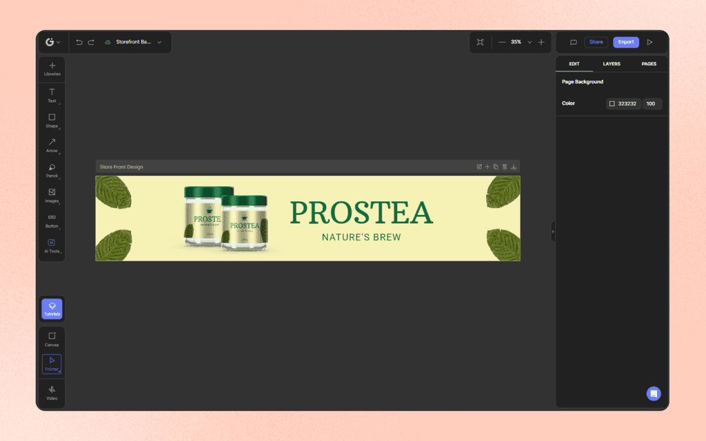The width and height of the screenshot is (706, 441).
Task: Open the Tutorials panel
Action: coord(52,309)
